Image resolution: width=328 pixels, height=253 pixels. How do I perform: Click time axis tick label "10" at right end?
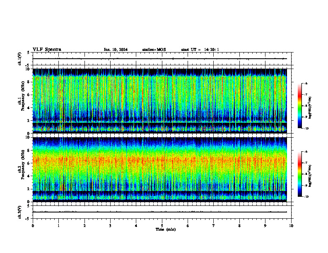coord(291,226)
